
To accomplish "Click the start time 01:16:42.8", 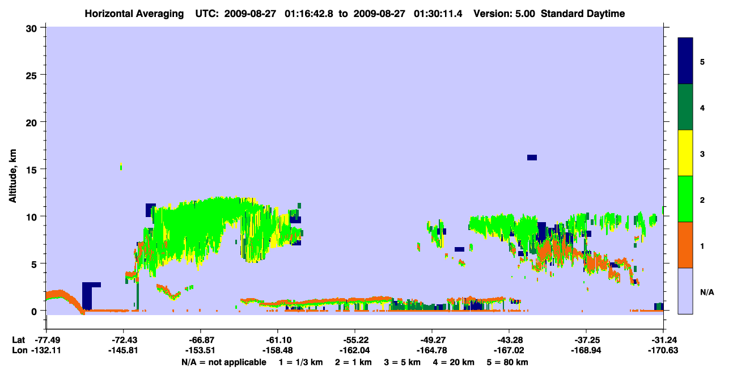I will pyautogui.click(x=310, y=14).
